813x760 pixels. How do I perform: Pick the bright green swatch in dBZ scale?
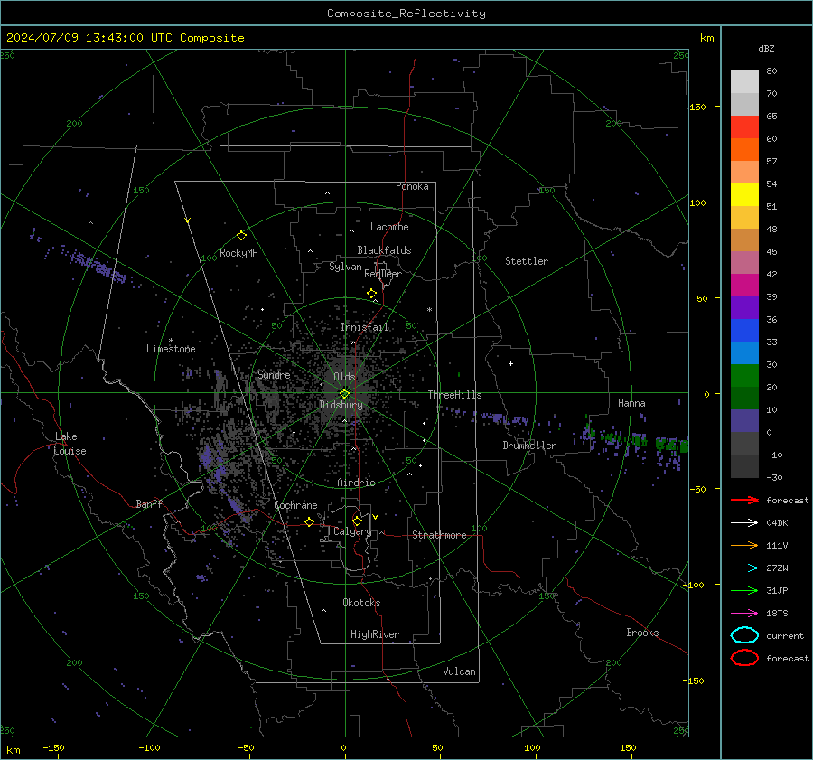pyautogui.click(x=744, y=375)
